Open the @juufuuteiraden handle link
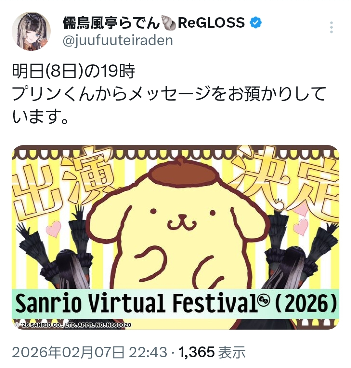 (x=118, y=41)
